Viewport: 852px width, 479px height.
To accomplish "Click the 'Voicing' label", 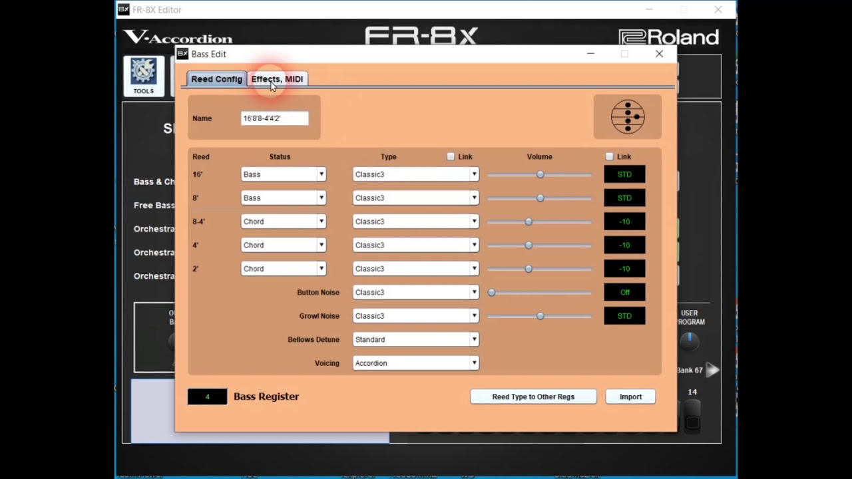I will [327, 363].
